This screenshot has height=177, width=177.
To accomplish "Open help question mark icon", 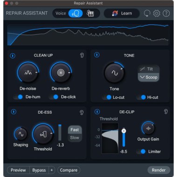I will tap(166, 14).
